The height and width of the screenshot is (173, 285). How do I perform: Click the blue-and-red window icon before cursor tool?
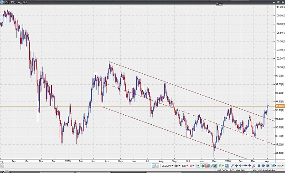tap(215, 166)
